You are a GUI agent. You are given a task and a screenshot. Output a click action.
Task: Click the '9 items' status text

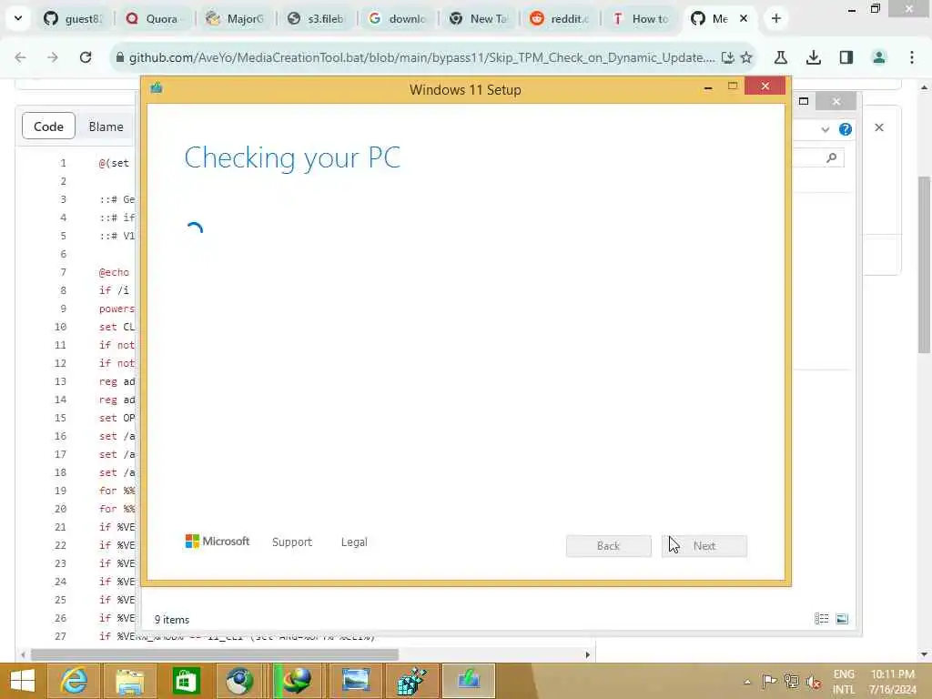click(x=172, y=619)
